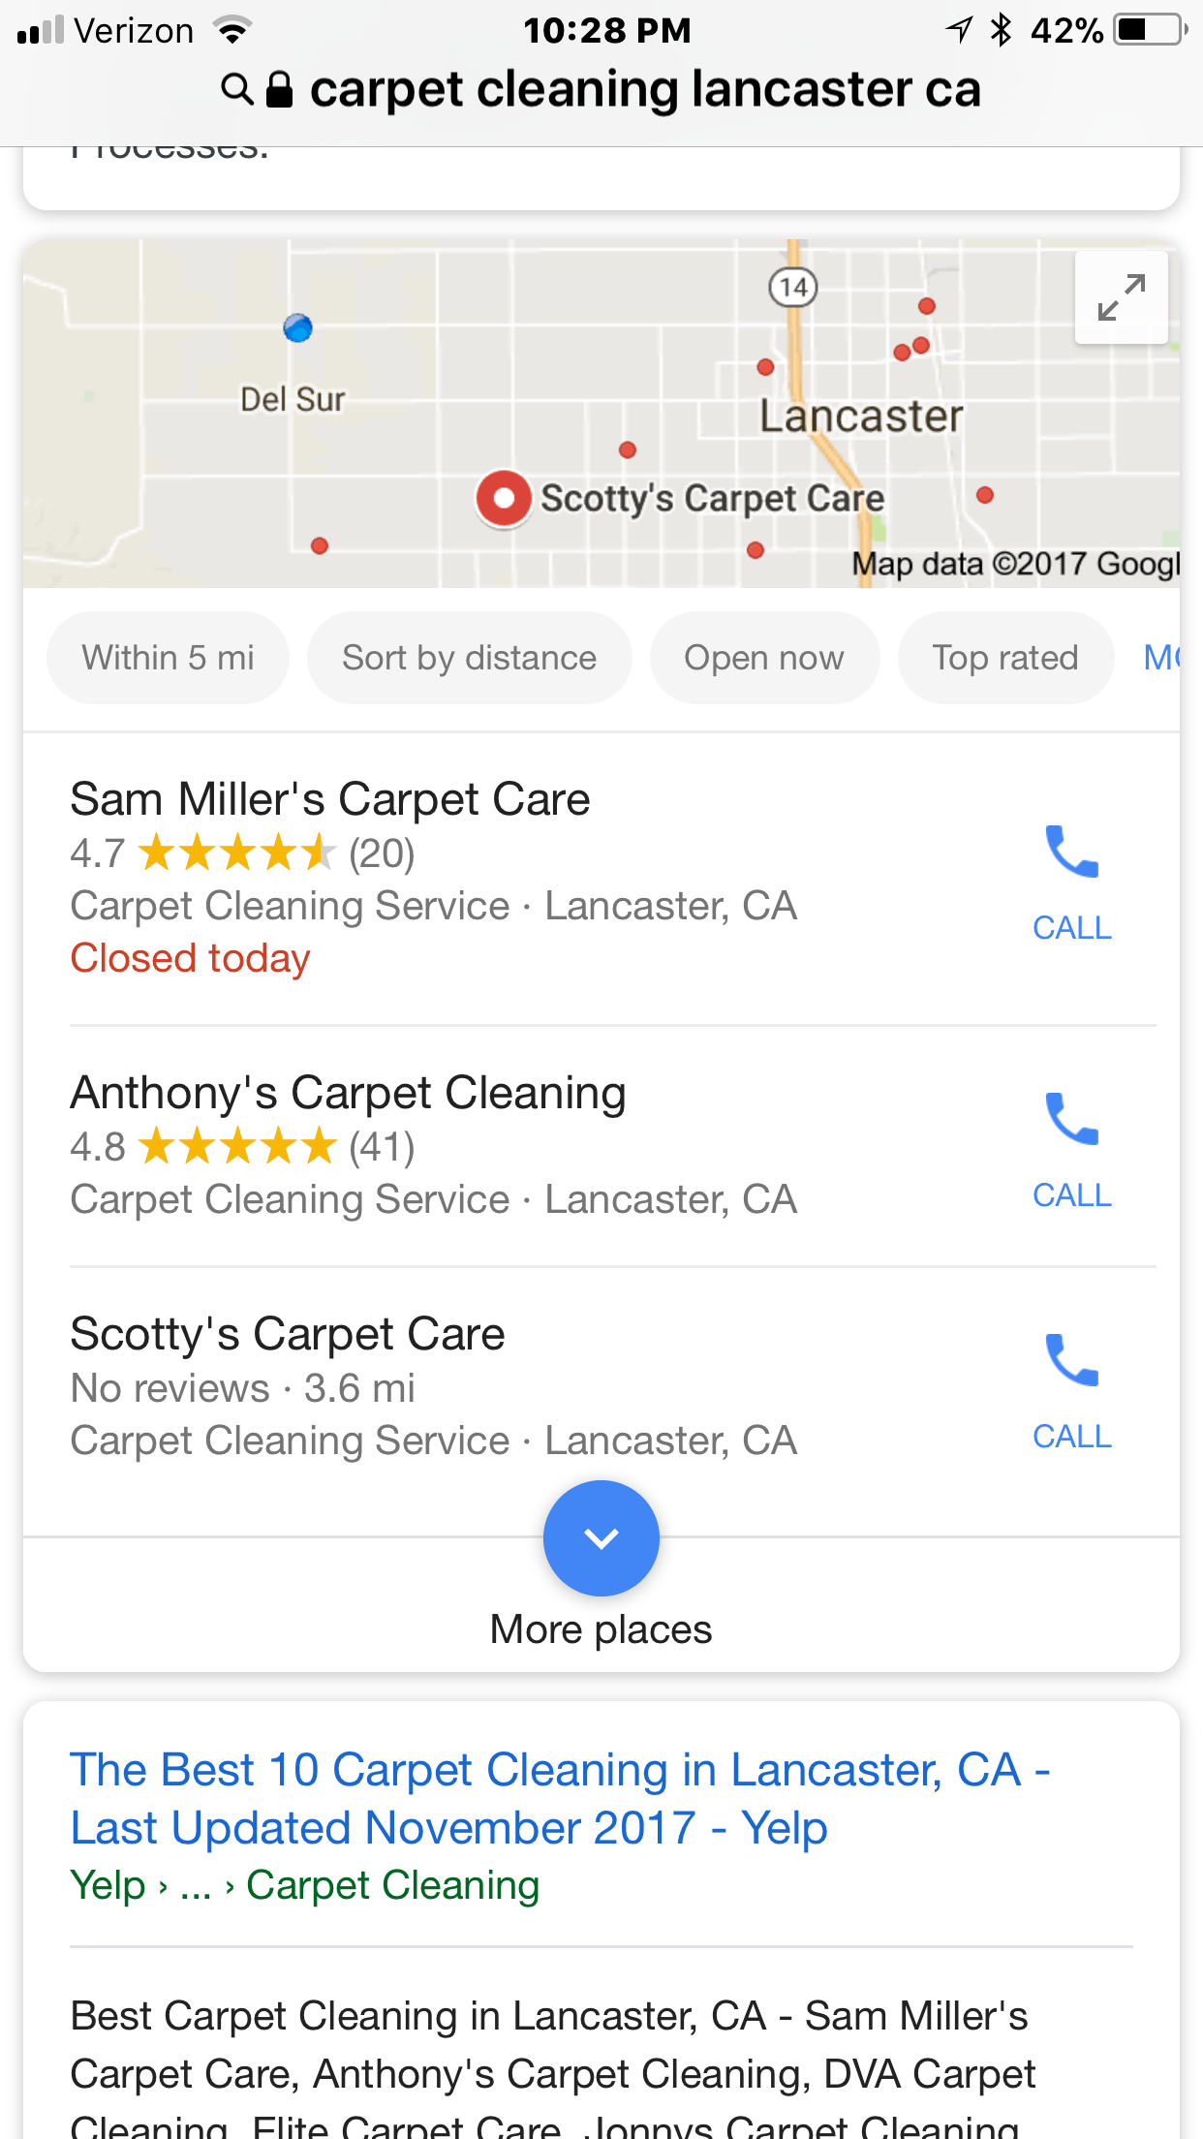
Task: Enable the Open now filter
Action: point(763,658)
